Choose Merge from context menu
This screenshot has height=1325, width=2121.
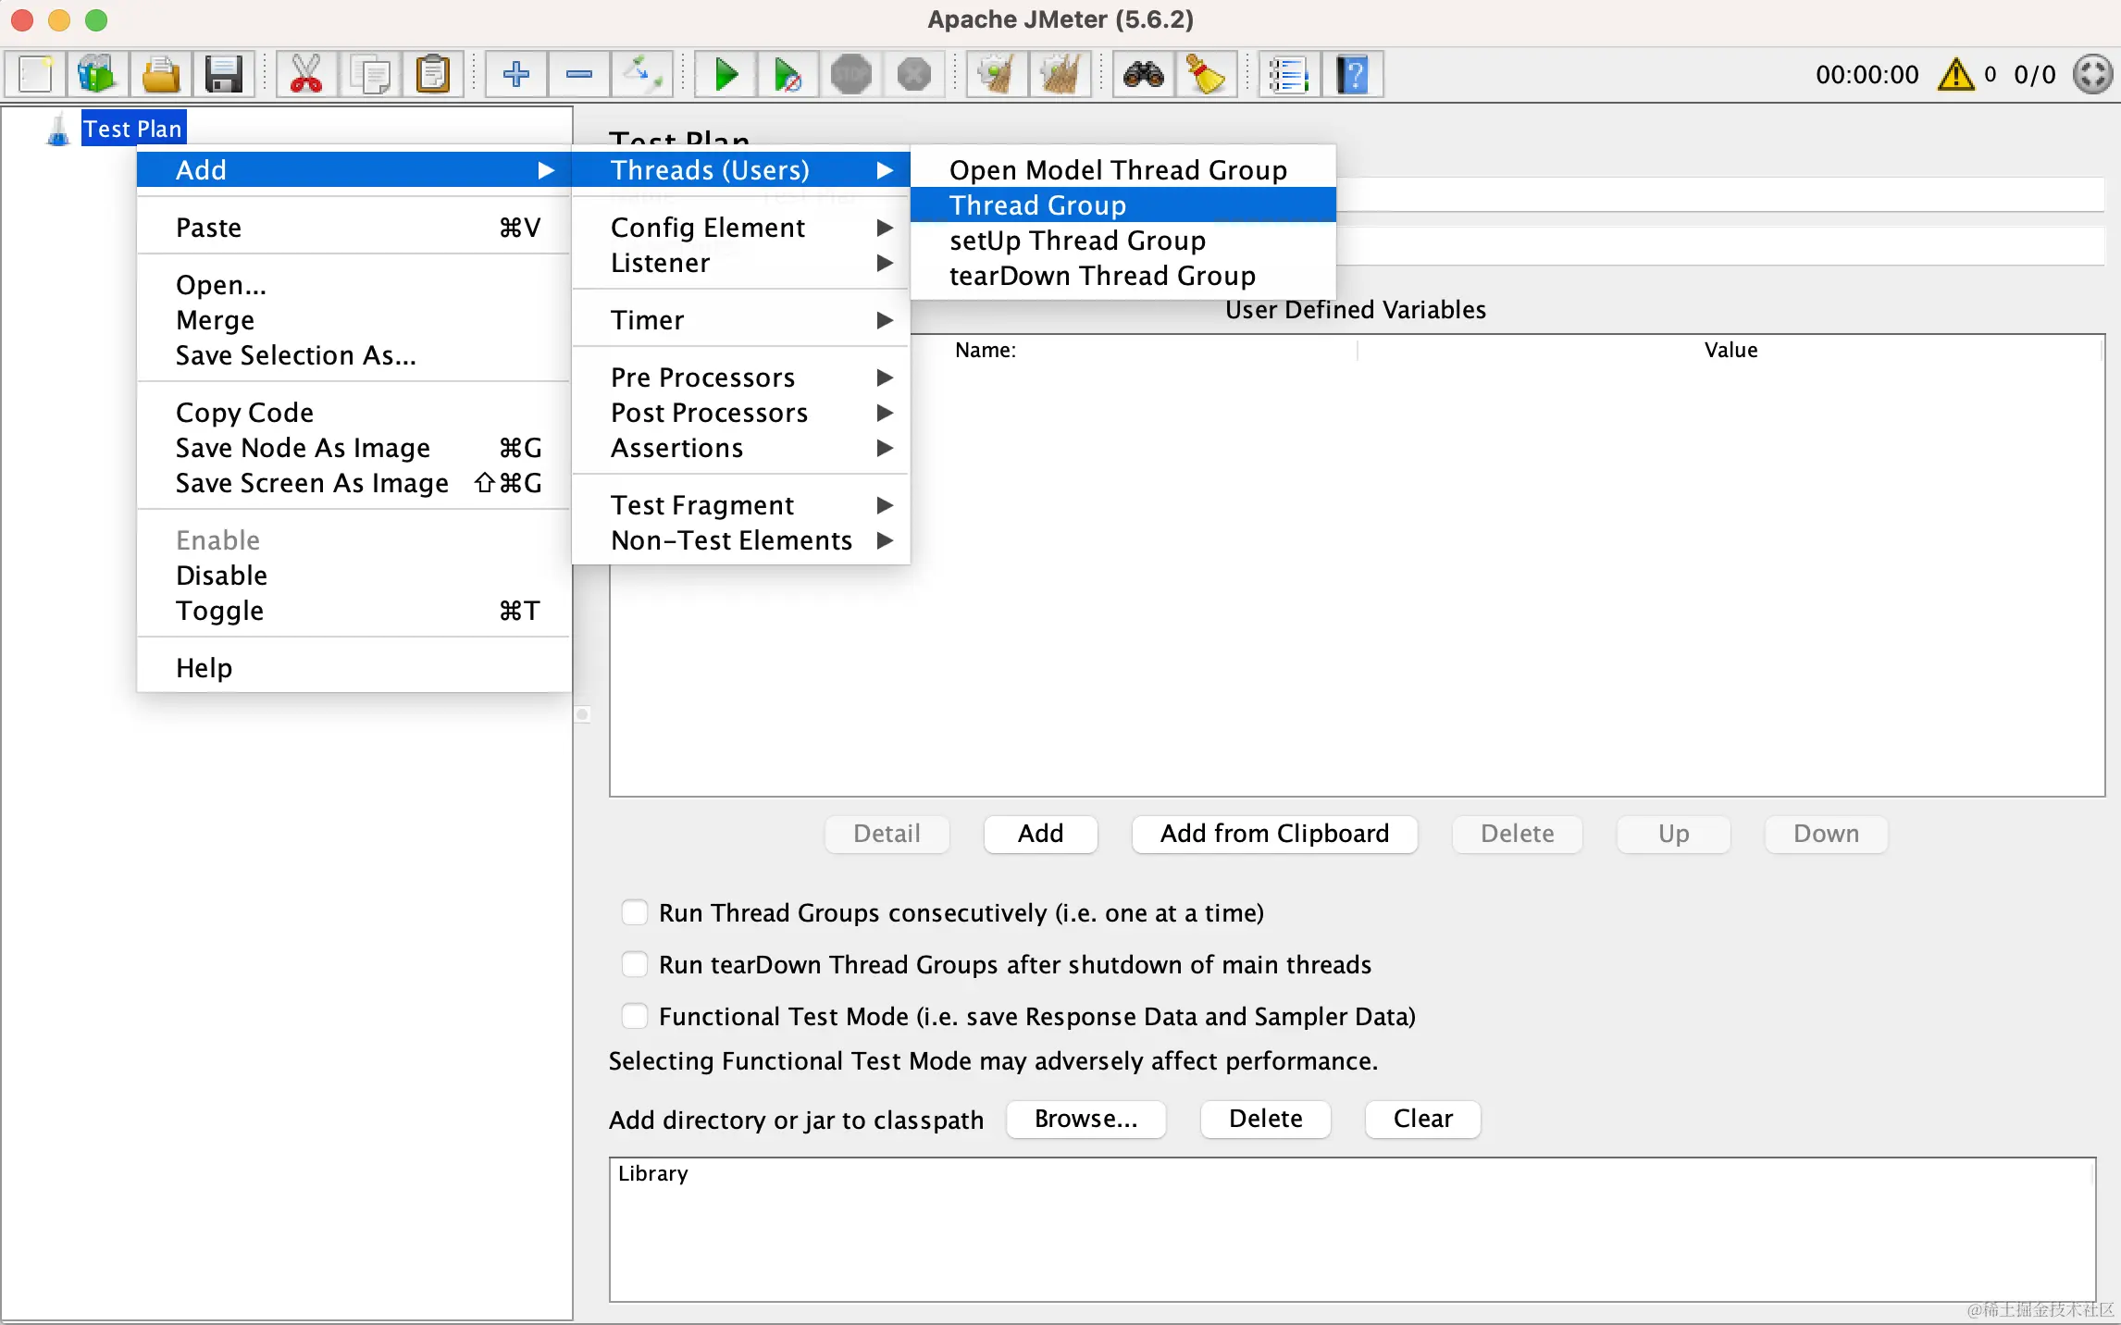click(x=353, y=320)
